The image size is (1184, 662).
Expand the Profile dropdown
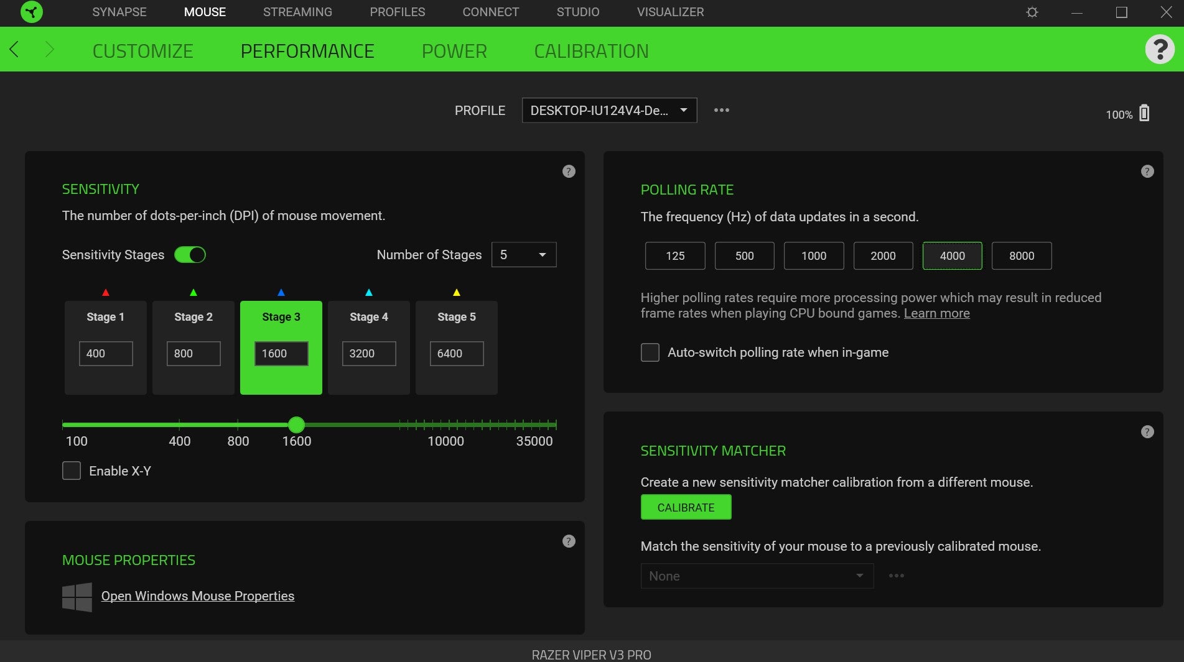point(608,111)
